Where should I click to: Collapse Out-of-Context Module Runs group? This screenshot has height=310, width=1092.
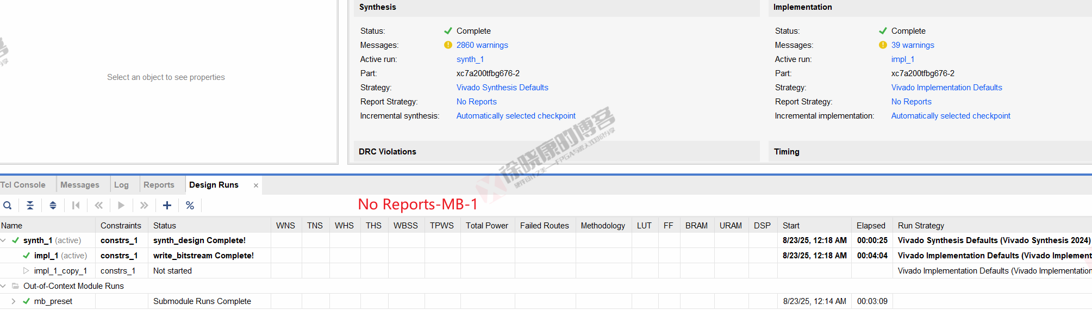[x=3, y=286]
